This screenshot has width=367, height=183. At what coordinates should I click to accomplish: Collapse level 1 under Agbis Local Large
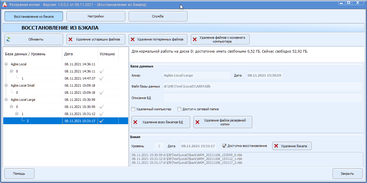[17, 114]
